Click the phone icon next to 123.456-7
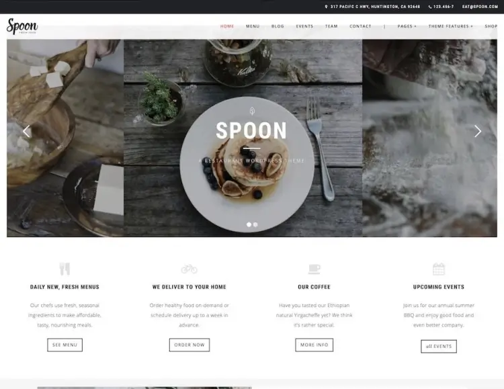This screenshot has width=504, height=389. [x=430, y=7]
